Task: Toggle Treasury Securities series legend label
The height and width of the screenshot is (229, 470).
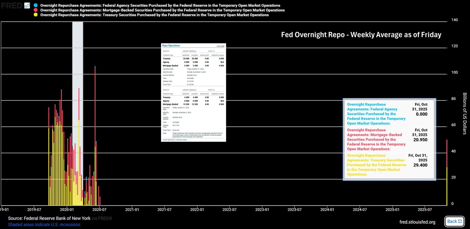Action: (x=154, y=15)
